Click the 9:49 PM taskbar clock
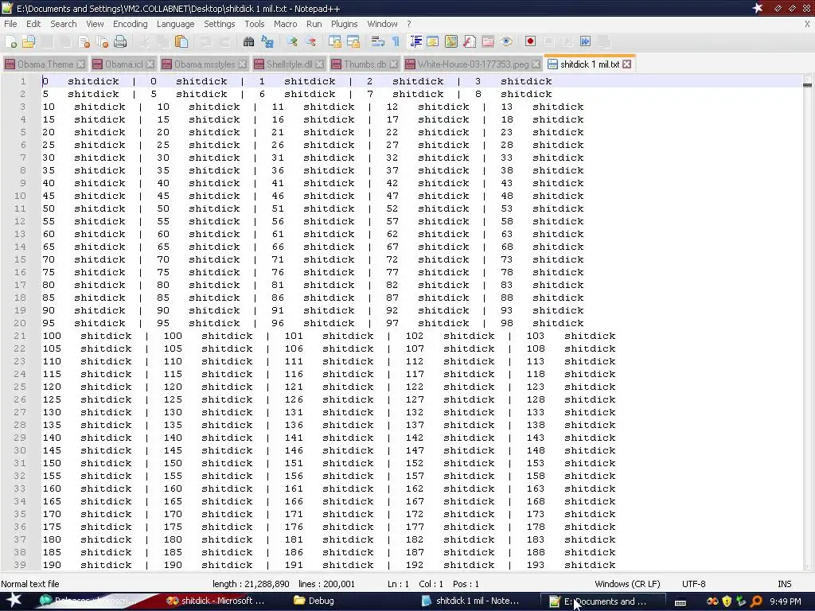Screen dimensions: 815x611 pyautogui.click(x=786, y=601)
